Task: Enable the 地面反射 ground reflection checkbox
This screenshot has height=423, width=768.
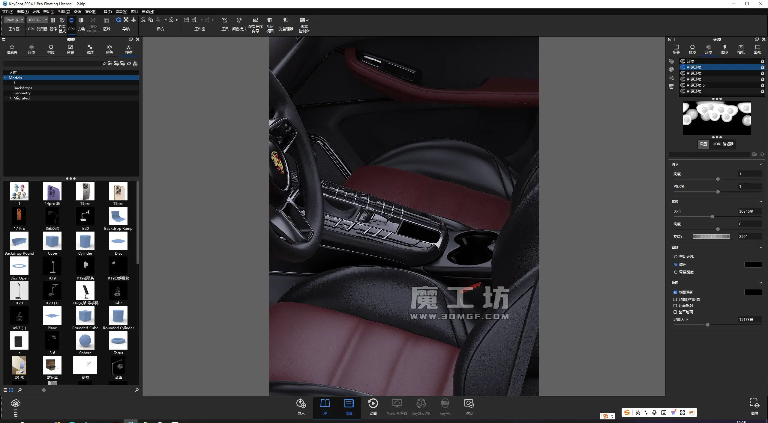Action: [x=675, y=306]
